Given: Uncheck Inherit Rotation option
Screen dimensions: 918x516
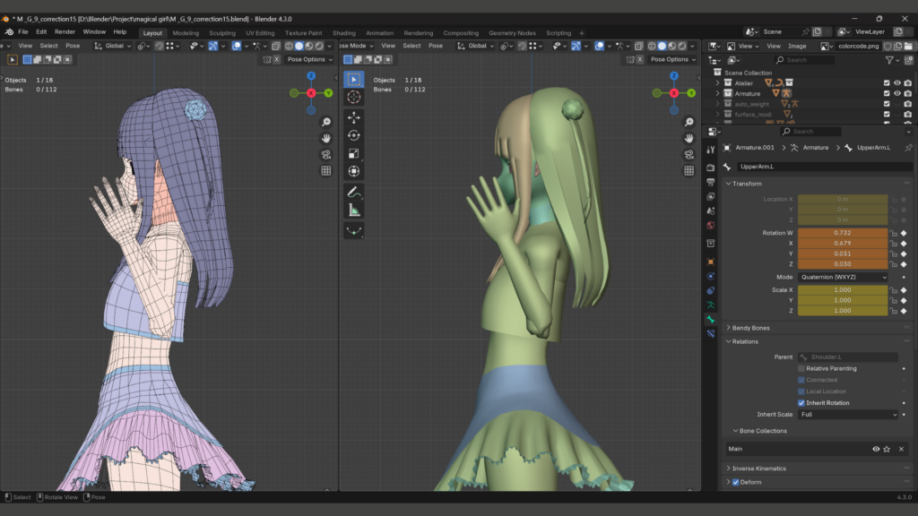Looking at the screenshot, I should [x=801, y=403].
